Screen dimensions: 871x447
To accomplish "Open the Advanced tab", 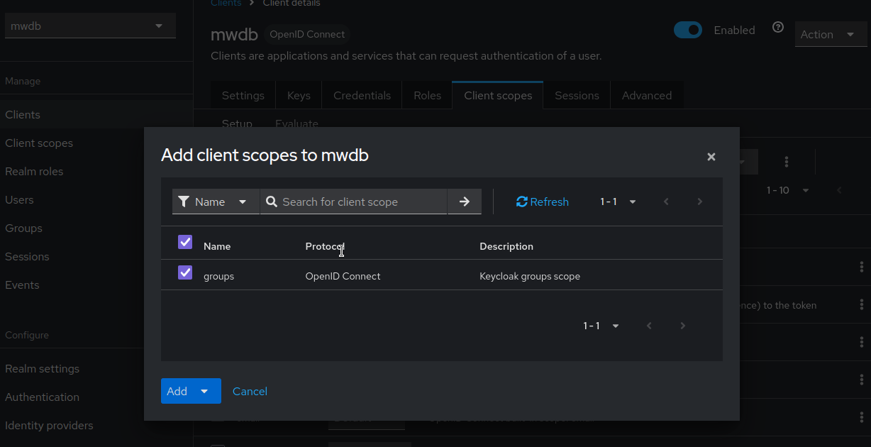I will click(647, 95).
